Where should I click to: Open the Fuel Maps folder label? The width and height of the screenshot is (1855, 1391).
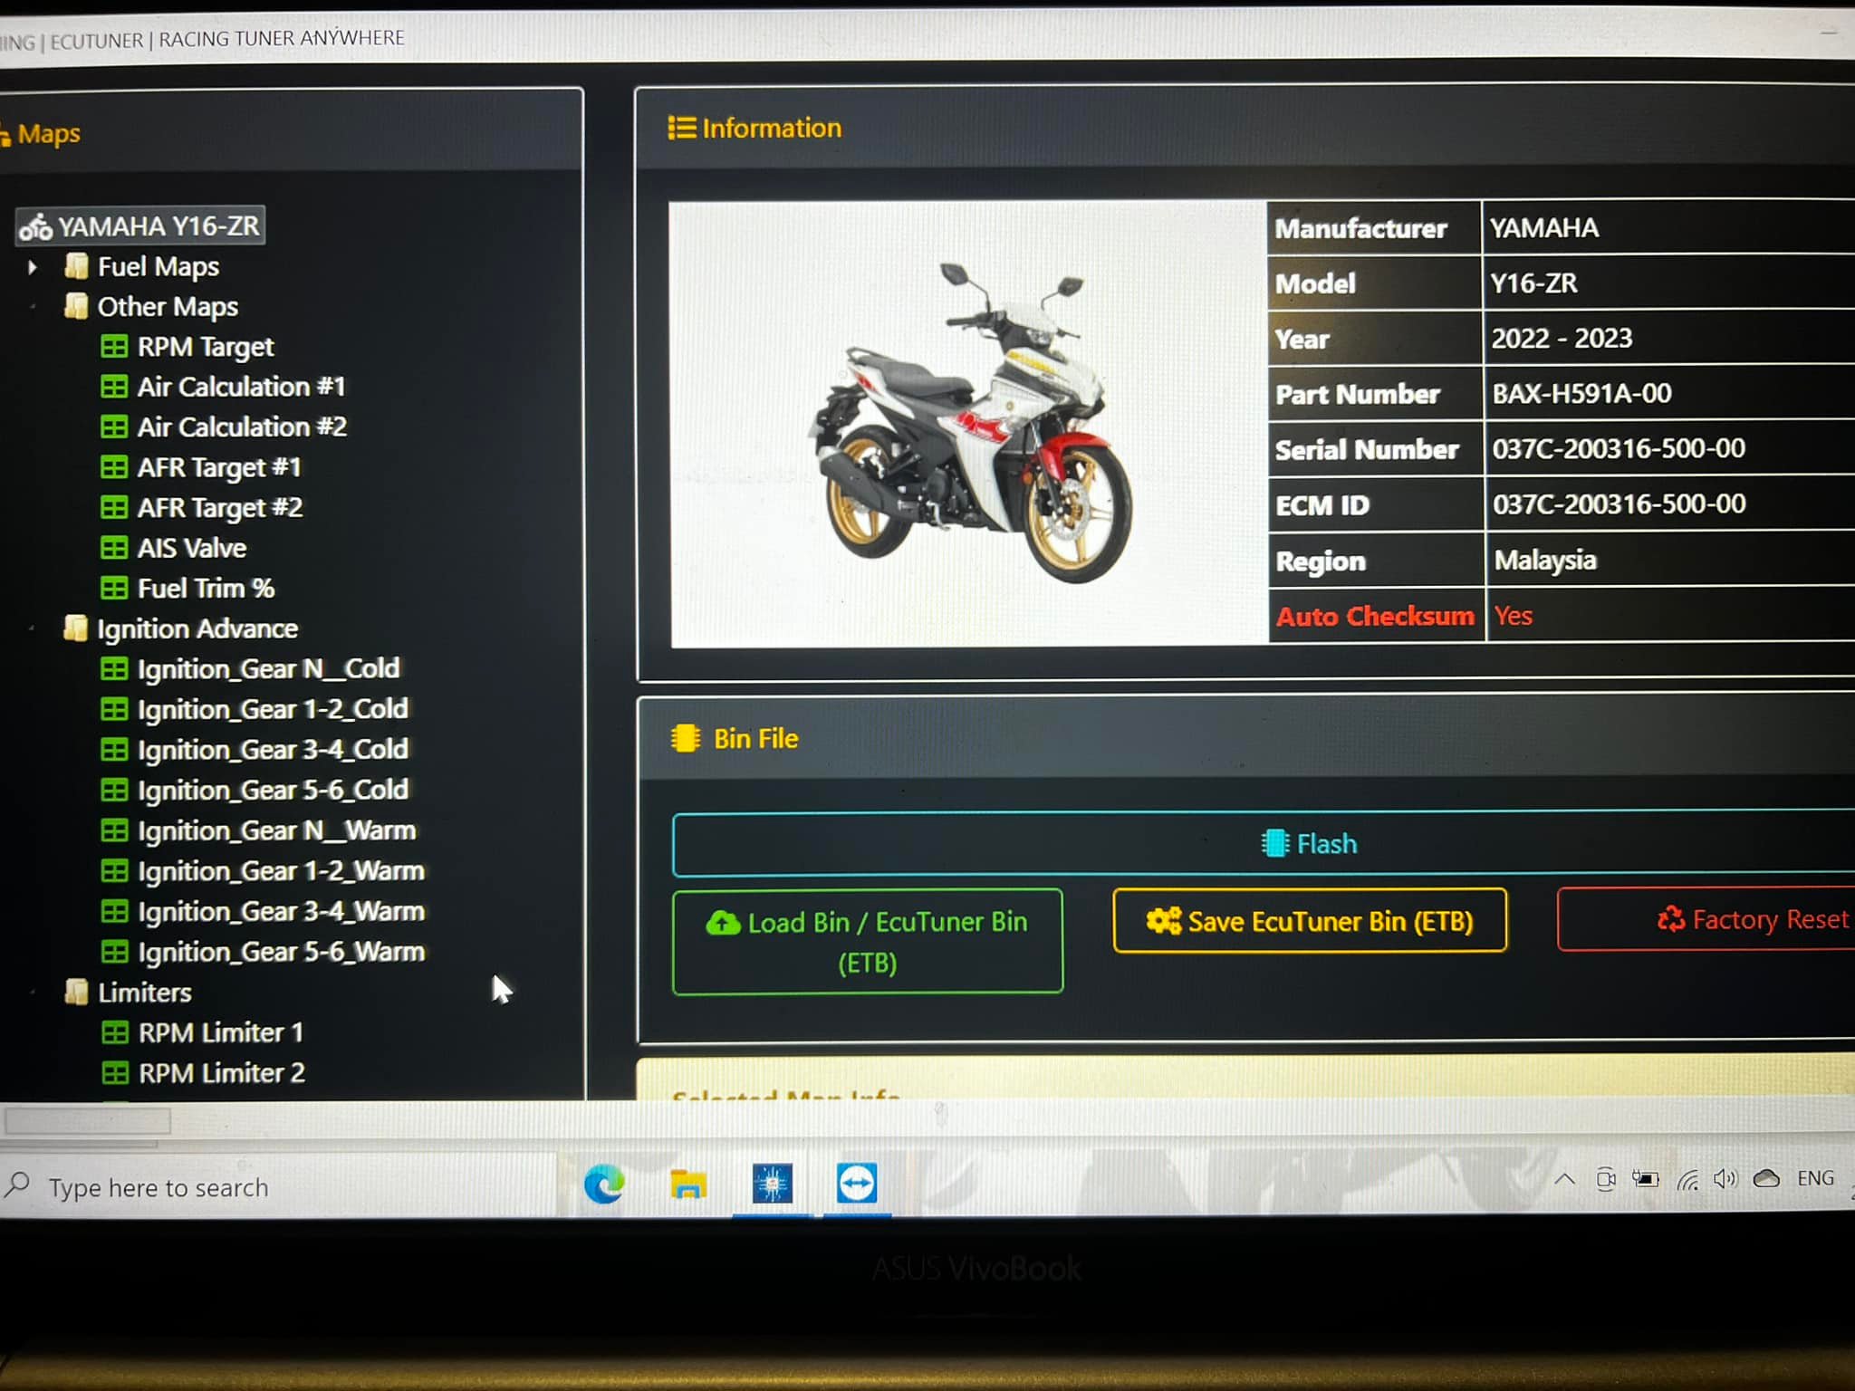[159, 266]
